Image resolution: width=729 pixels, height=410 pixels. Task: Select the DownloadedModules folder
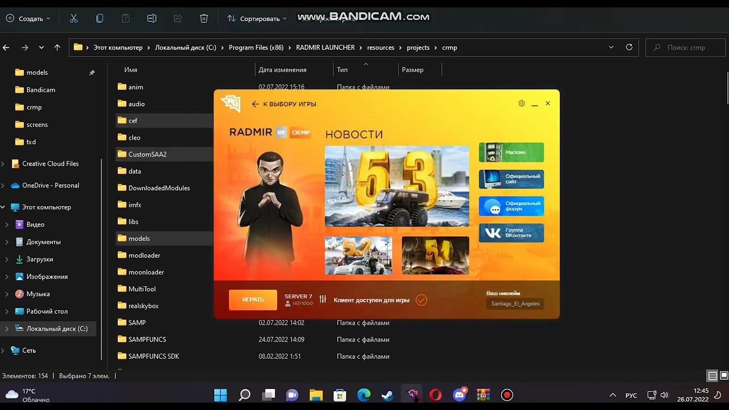159,188
